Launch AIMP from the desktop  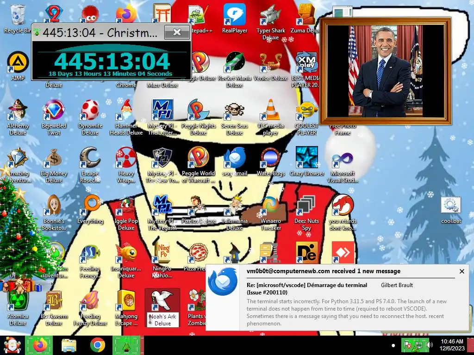pos(18,67)
